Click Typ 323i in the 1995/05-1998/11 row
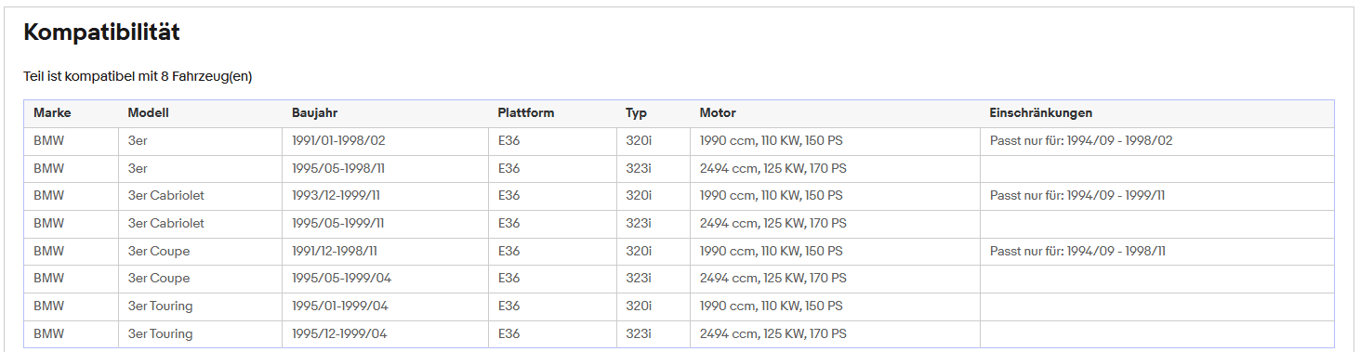This screenshot has height=352, width=1360. point(640,169)
